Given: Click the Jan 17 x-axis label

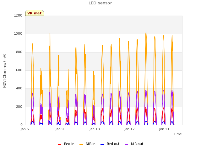Looking at the screenshot, I should coord(129,129).
